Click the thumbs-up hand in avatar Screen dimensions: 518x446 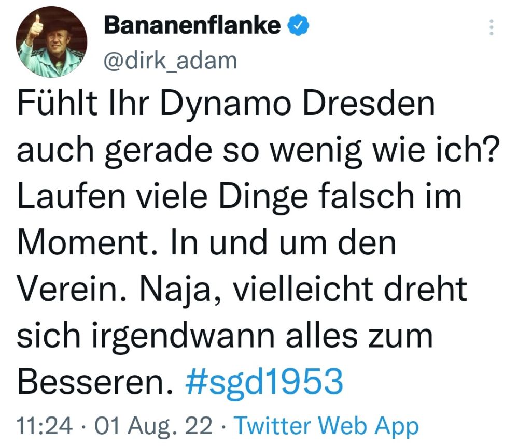[x=37, y=28]
